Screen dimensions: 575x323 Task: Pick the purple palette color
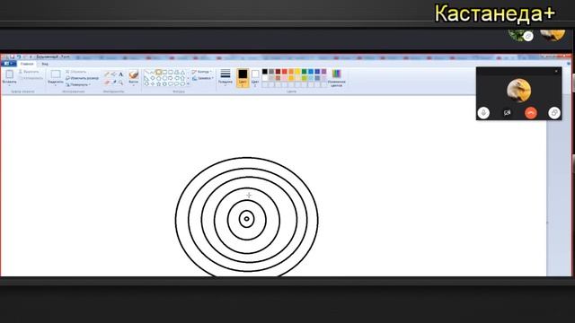323,72
